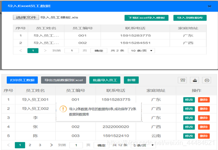This screenshot has height=150, width=218.
Task: Select page 3 in main table pagination
Action: [40, 145]
